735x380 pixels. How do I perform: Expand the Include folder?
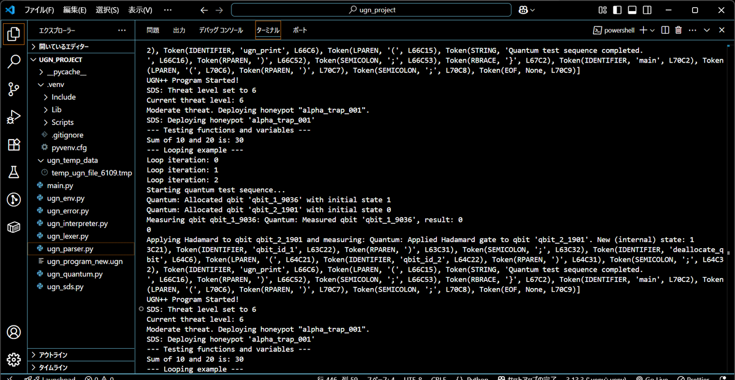pos(81,97)
